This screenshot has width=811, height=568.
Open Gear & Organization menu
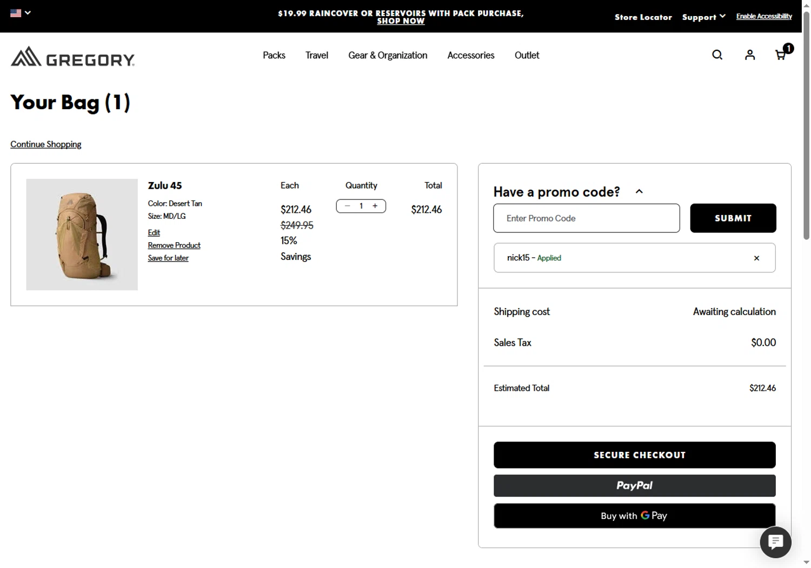click(x=388, y=55)
